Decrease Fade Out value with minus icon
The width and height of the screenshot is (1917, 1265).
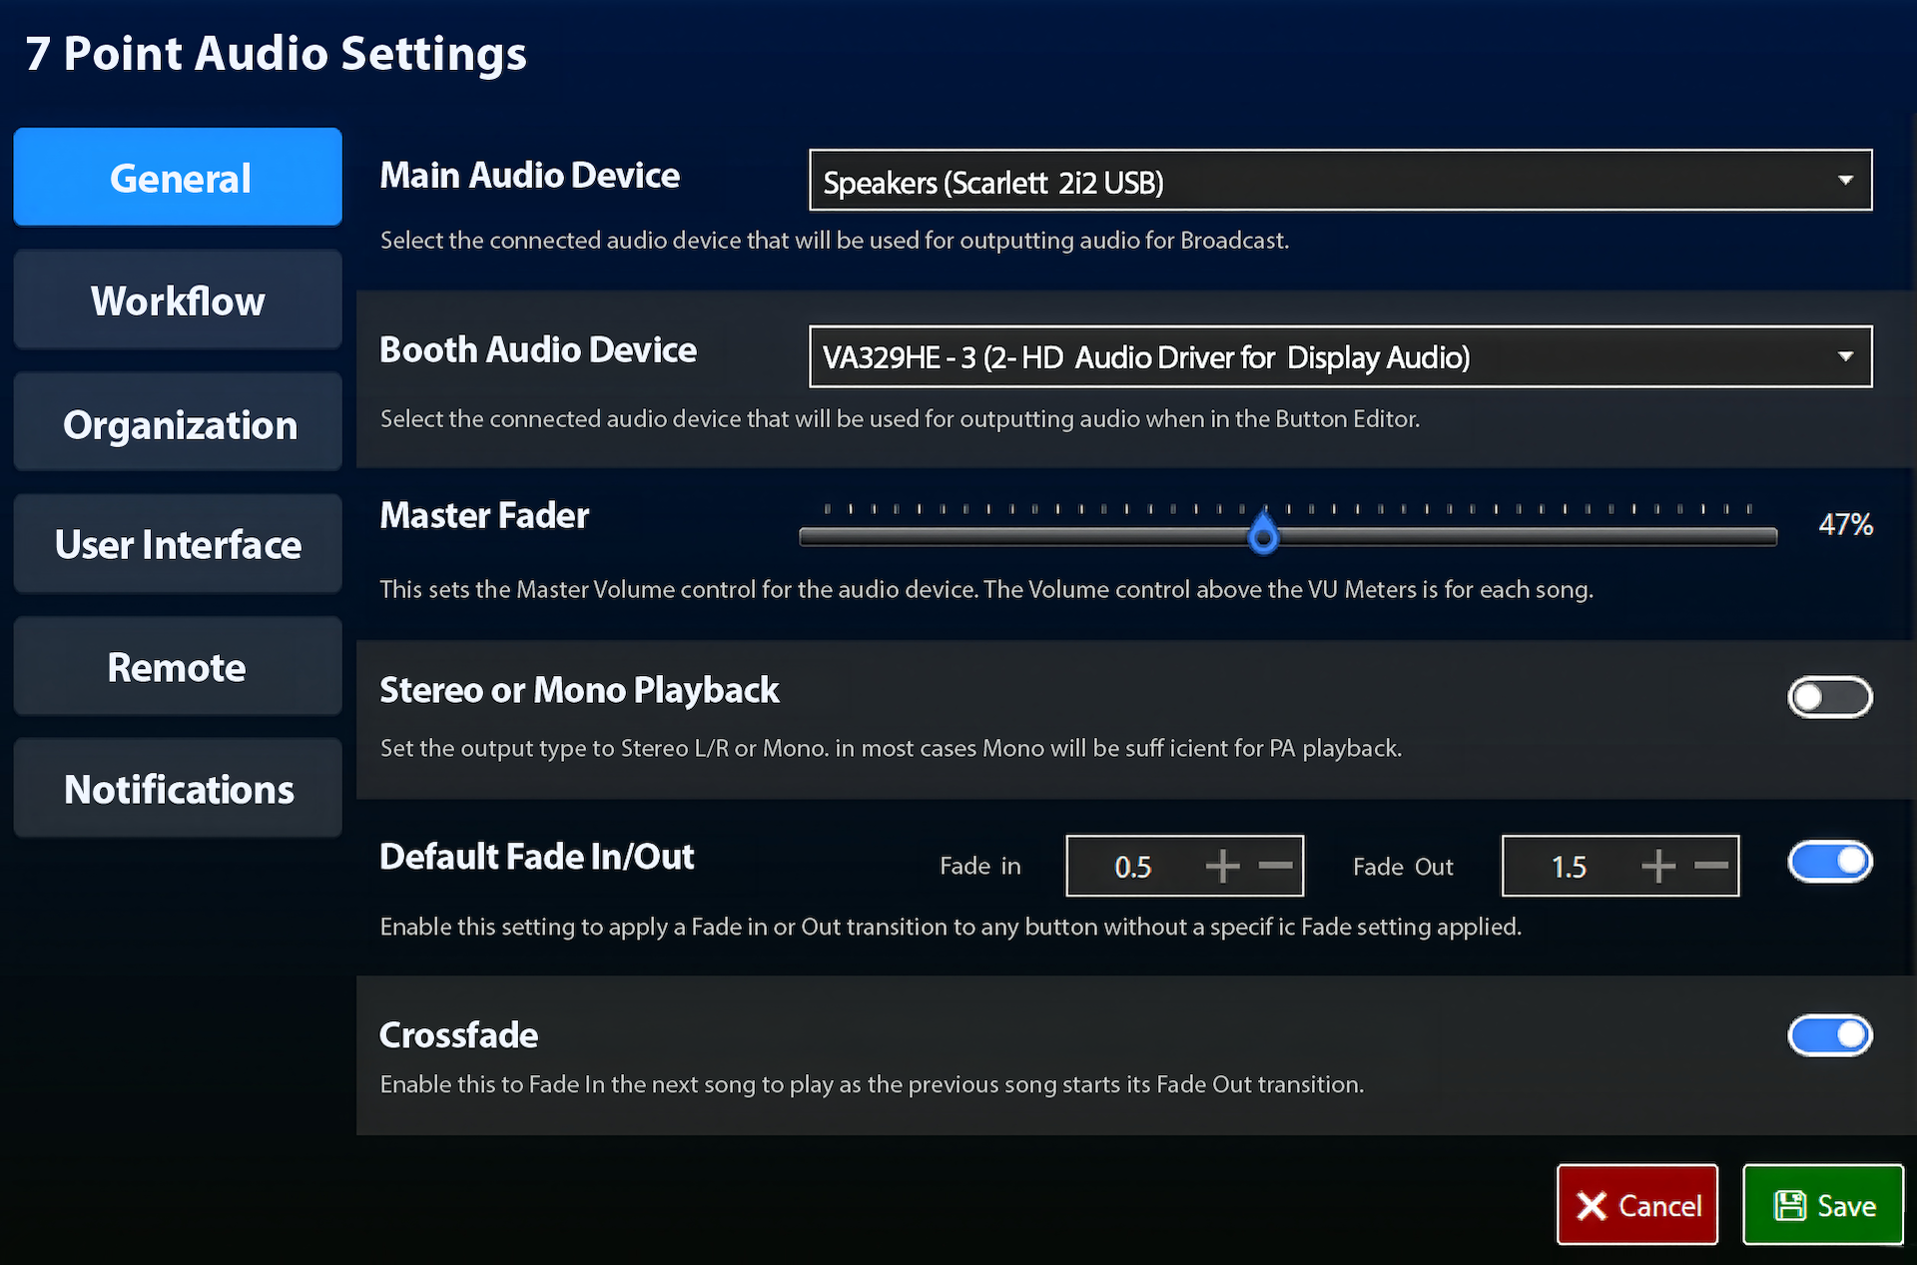pos(1711,866)
